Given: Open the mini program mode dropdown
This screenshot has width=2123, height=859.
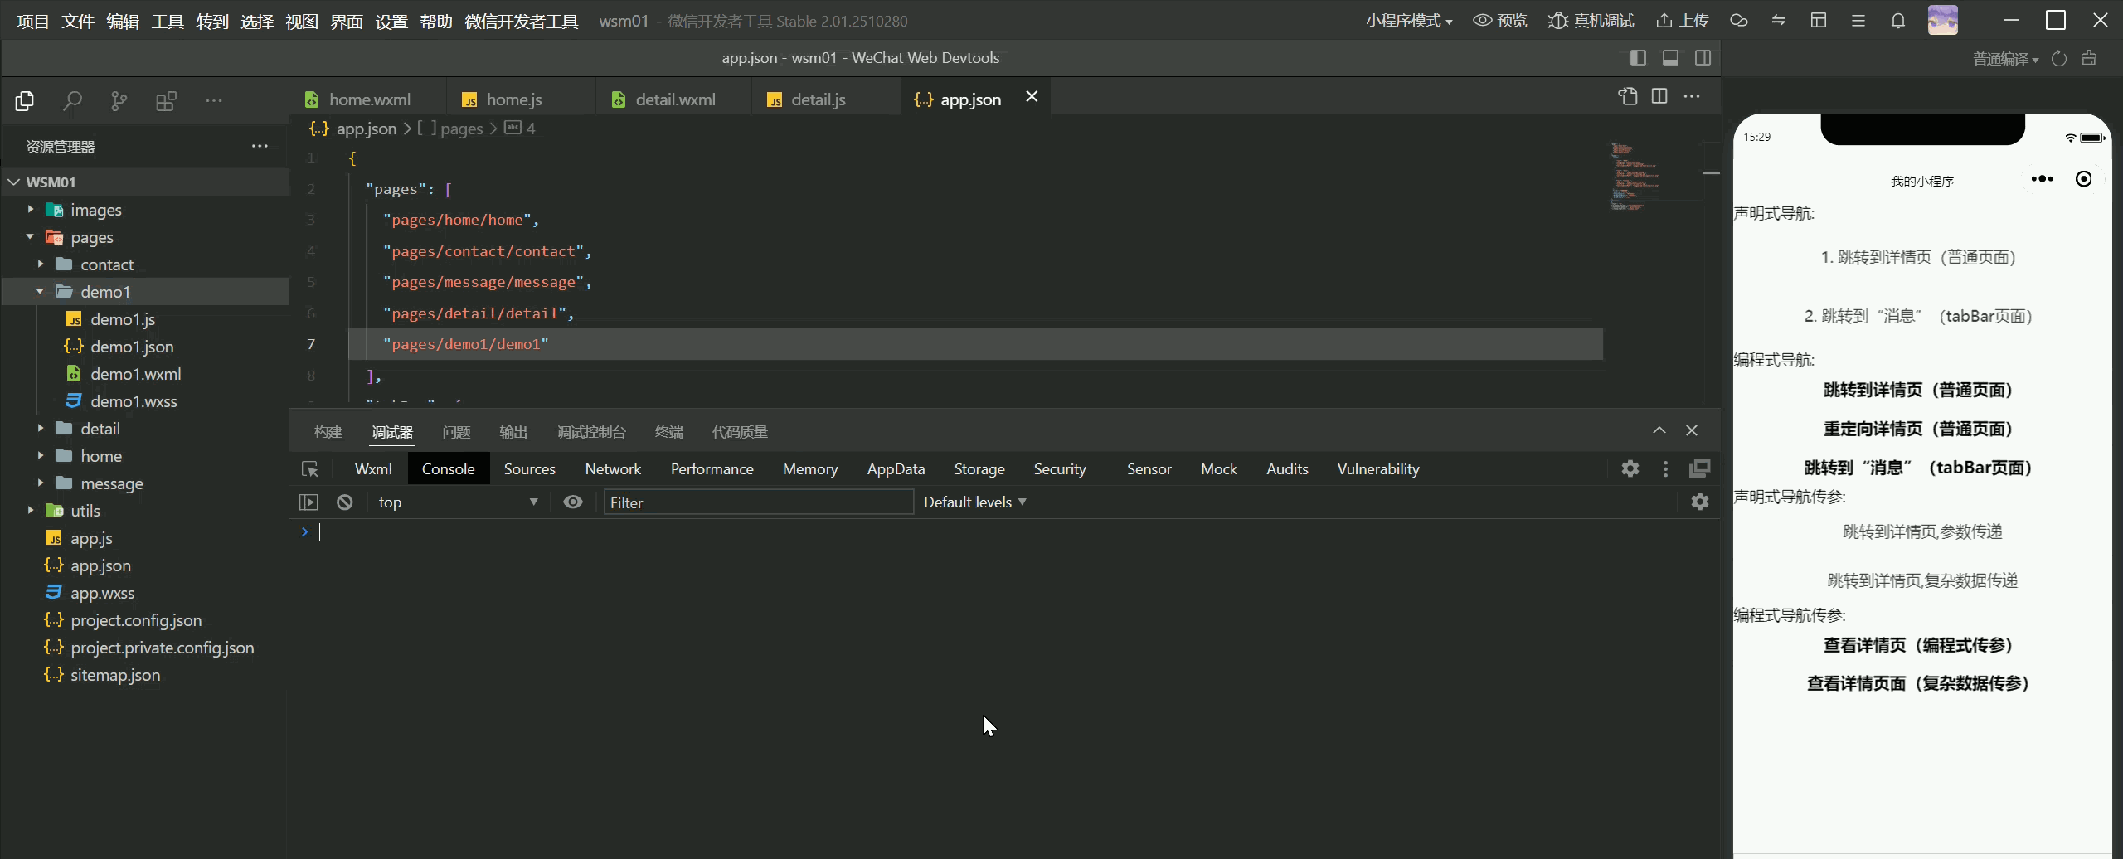Looking at the screenshot, I should click(1409, 21).
